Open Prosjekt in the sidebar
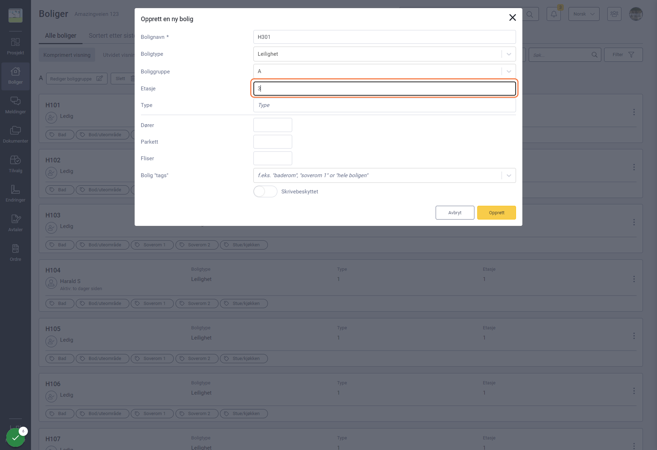The image size is (657, 450). [16, 46]
